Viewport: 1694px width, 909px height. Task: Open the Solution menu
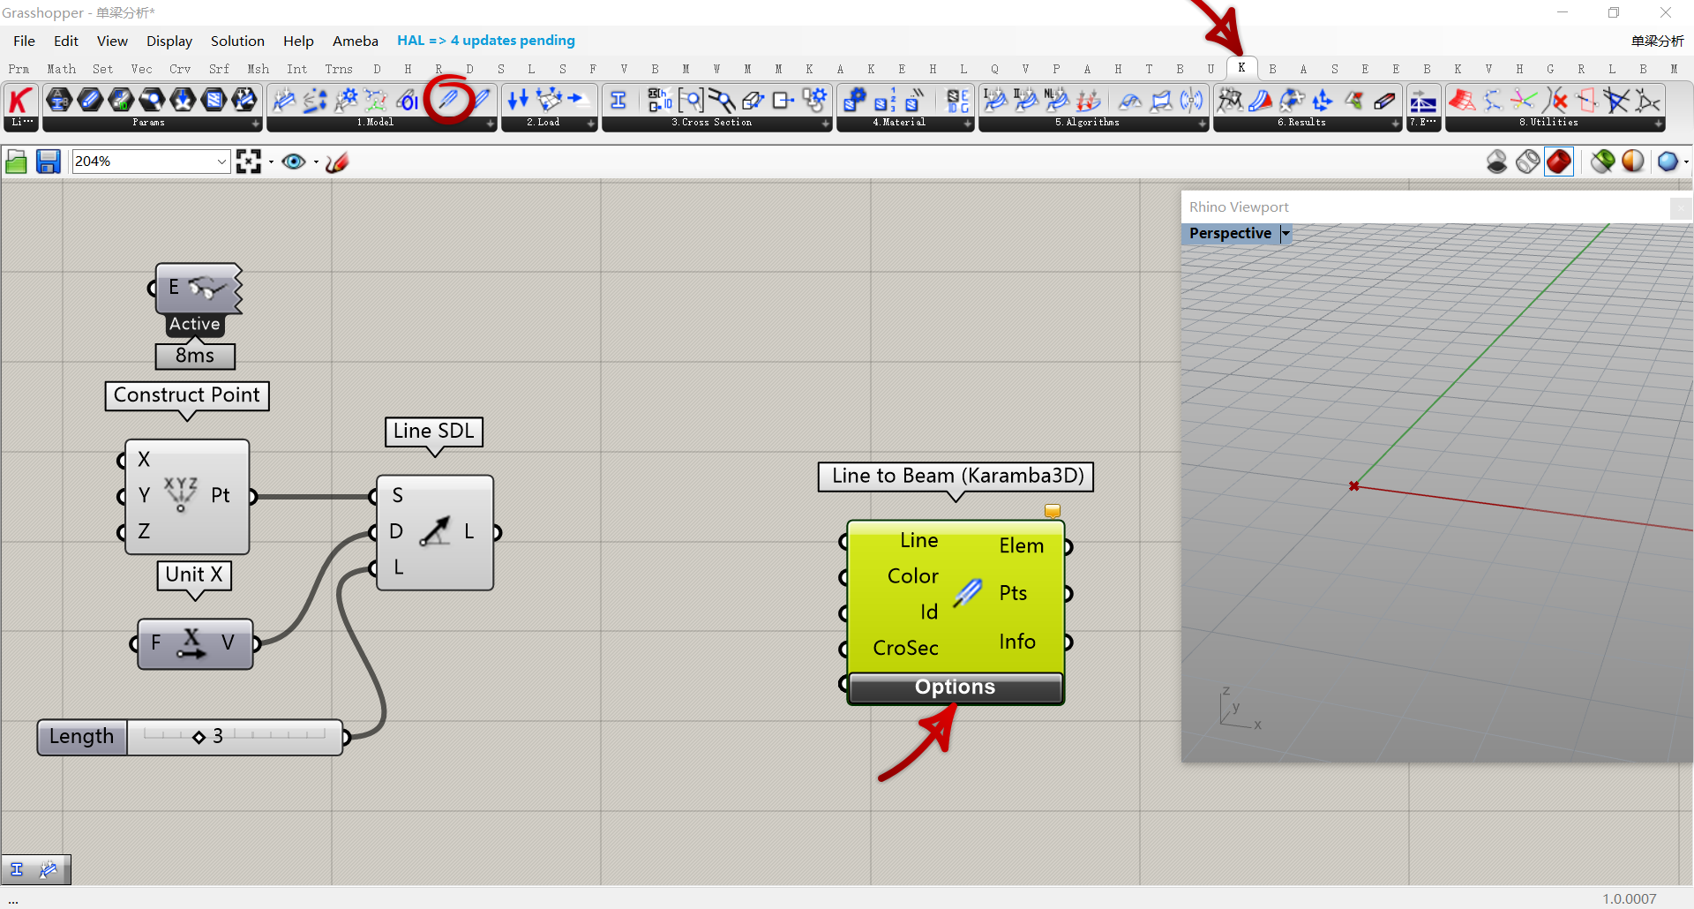236,41
